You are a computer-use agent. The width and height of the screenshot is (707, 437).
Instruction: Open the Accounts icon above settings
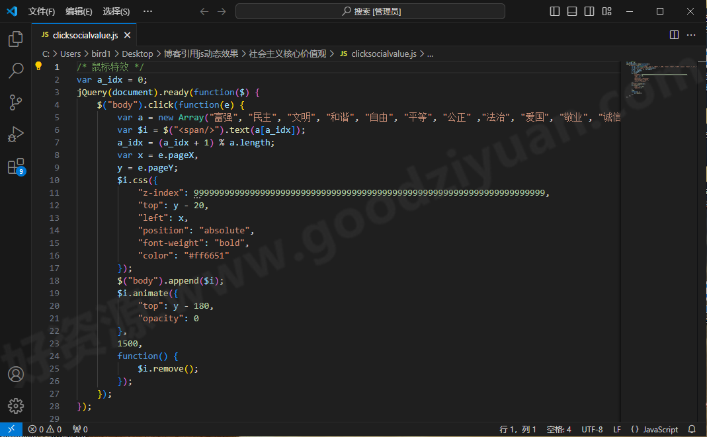coord(15,374)
